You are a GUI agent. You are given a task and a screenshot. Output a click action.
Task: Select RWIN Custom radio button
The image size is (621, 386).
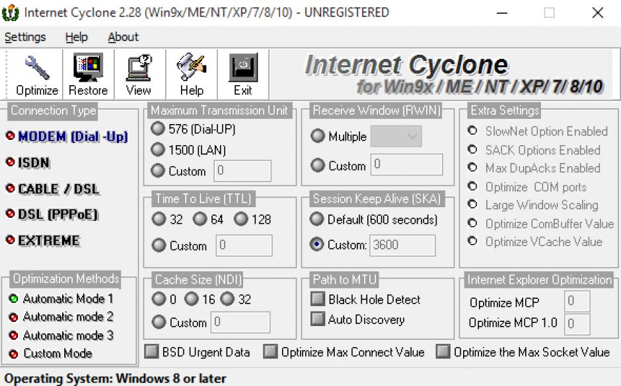(x=318, y=165)
